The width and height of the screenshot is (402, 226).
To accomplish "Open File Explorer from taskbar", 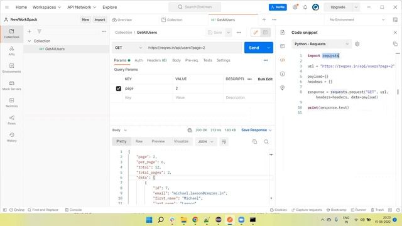I will coord(183,220).
